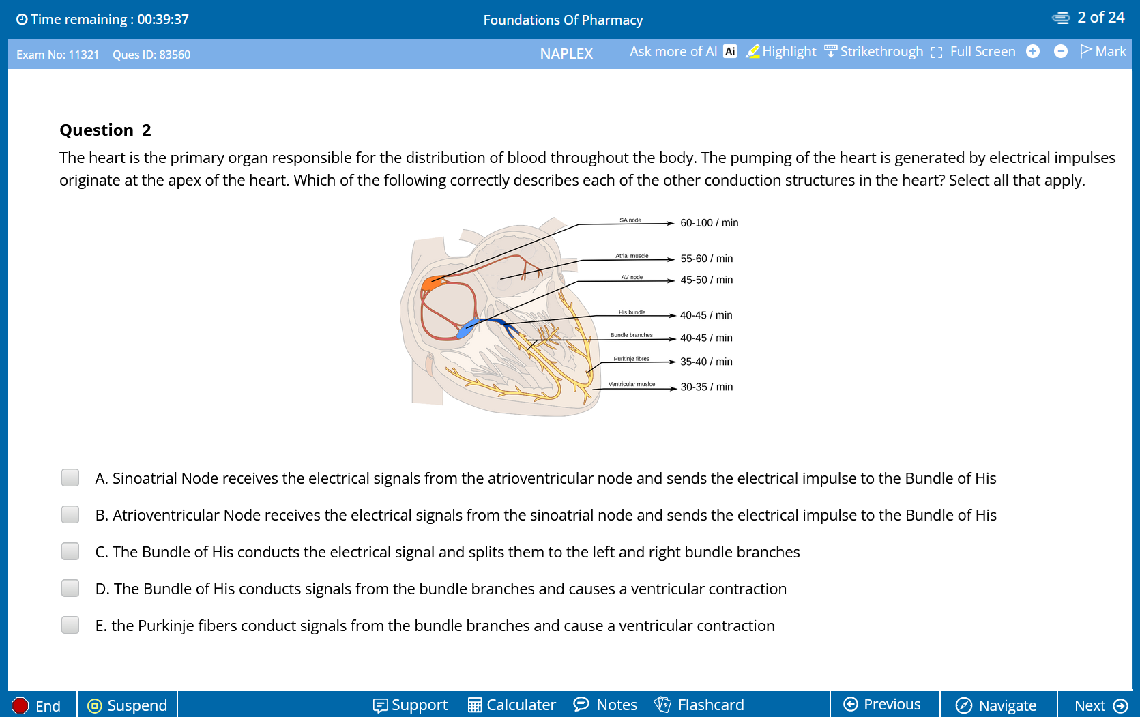Image resolution: width=1140 pixels, height=717 pixels.
Task: Check answer B about Atrioventricular Node
Action: pyautogui.click(x=70, y=514)
